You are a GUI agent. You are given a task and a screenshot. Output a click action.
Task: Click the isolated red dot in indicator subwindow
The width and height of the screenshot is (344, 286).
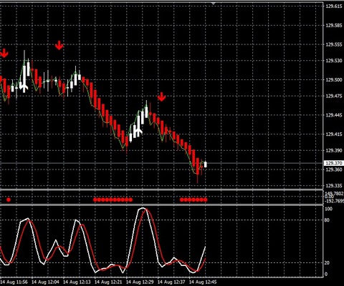[x=9, y=199]
